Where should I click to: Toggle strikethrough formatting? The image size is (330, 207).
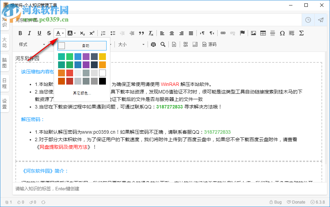click(49, 33)
